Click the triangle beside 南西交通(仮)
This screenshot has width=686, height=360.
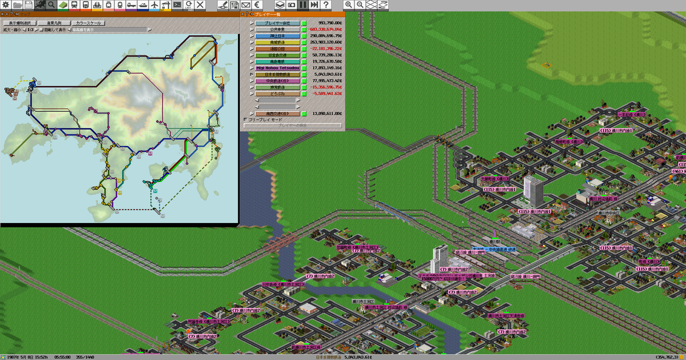pos(252,114)
